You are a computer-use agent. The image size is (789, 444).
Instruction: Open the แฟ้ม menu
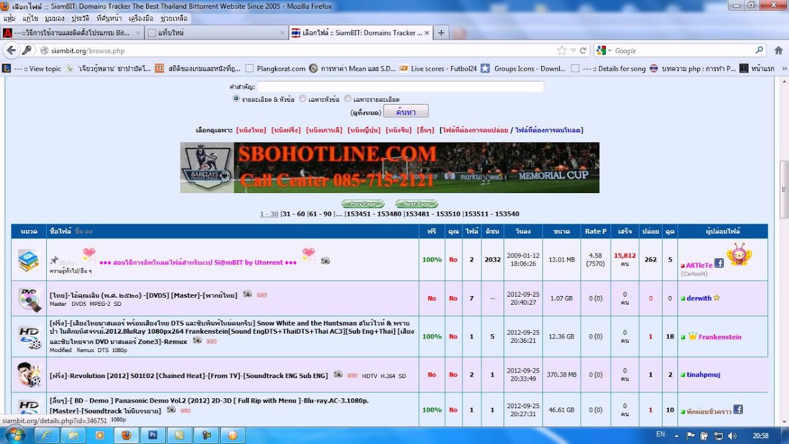[x=9, y=18]
